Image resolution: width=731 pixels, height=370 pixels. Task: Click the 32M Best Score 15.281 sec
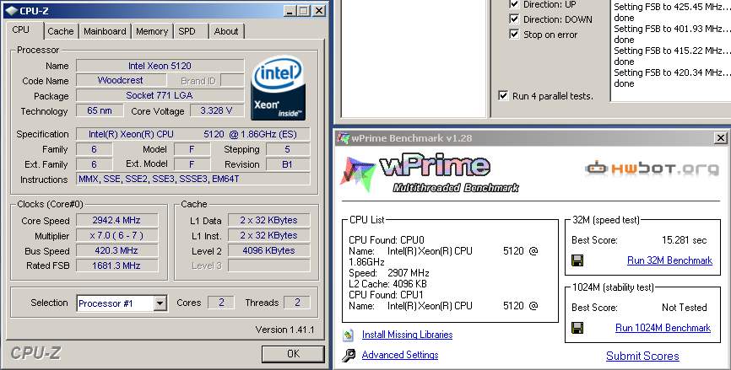pos(685,240)
